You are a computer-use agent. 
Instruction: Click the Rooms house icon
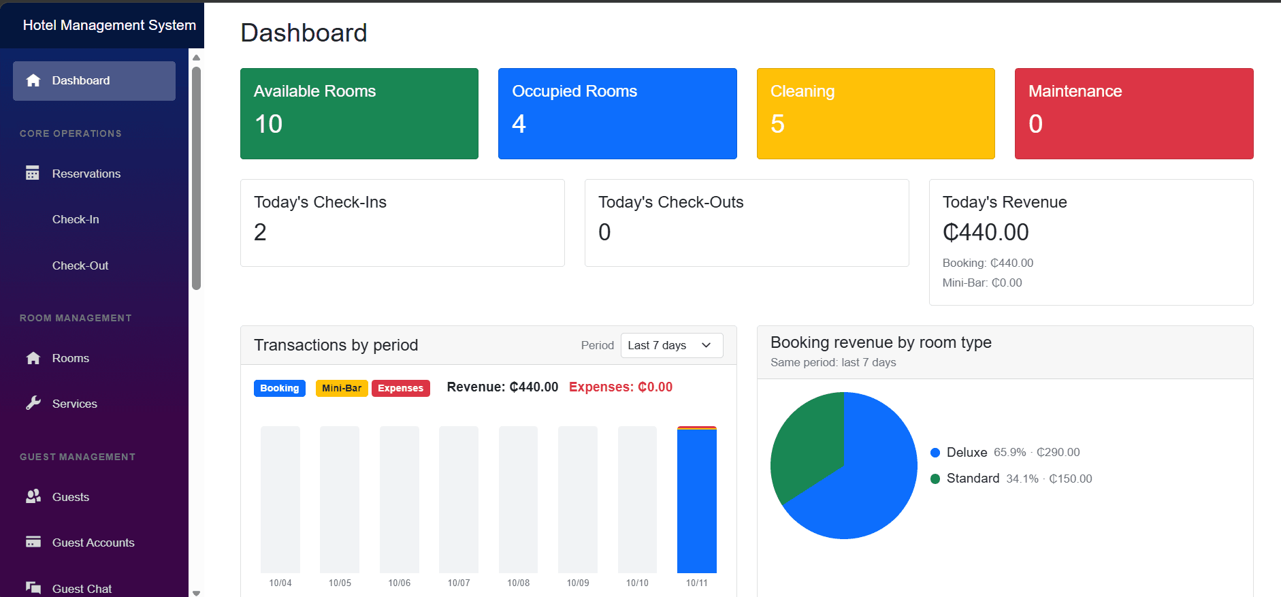[33, 358]
